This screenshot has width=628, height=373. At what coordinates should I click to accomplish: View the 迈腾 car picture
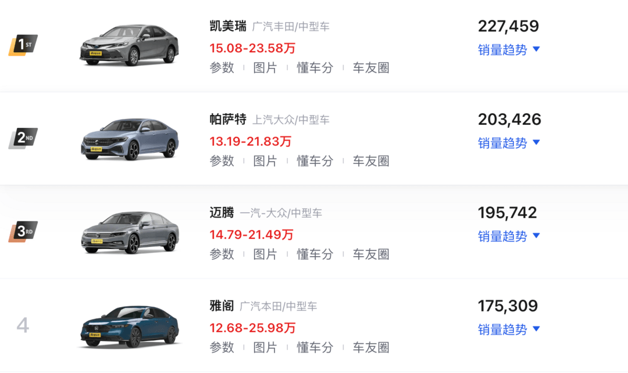[x=130, y=232]
